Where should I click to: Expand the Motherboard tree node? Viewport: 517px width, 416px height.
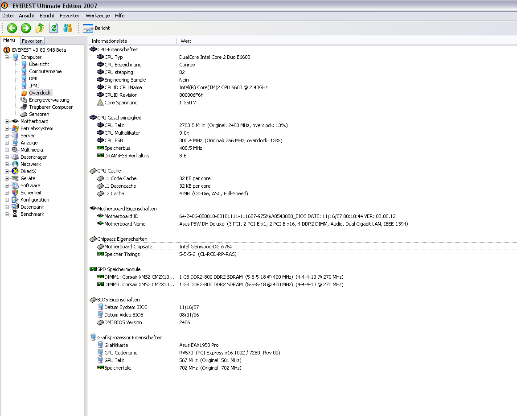[7, 121]
